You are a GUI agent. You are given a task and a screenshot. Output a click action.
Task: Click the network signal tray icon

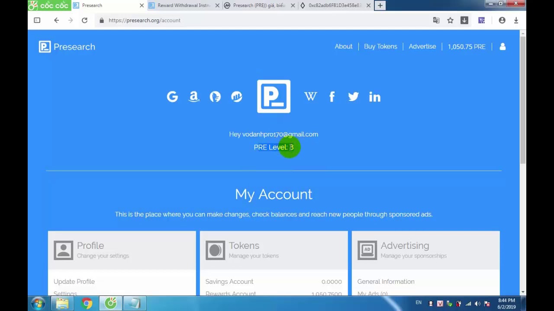coord(468,304)
